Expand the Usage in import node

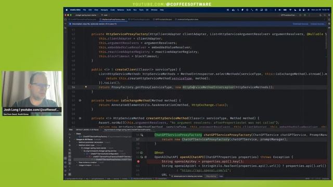click(x=77, y=165)
